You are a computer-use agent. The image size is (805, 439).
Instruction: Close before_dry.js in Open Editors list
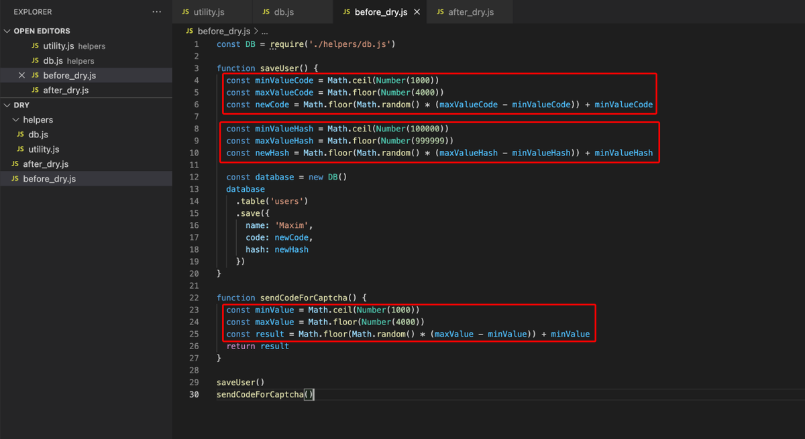coord(22,76)
